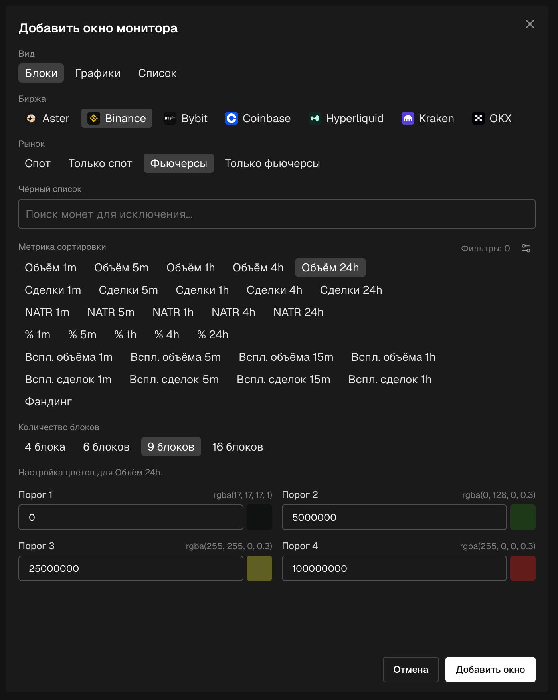This screenshot has width=558, height=700.
Task: Click the Aster exchange logo icon
Action: click(31, 119)
